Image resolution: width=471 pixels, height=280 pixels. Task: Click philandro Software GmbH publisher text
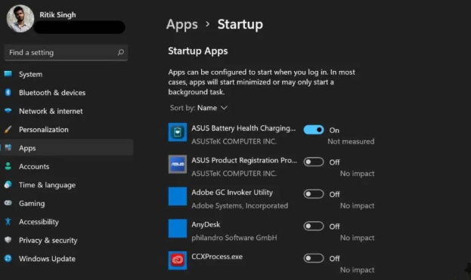pyautogui.click(x=234, y=238)
